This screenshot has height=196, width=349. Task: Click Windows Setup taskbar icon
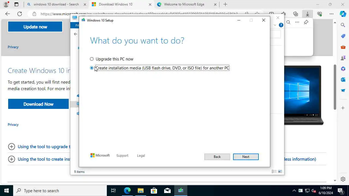pos(180,191)
